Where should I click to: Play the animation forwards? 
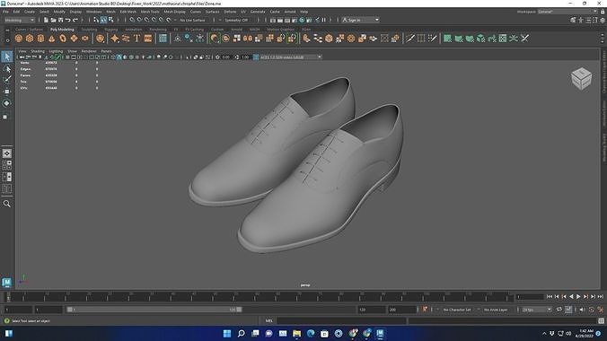[578, 296]
